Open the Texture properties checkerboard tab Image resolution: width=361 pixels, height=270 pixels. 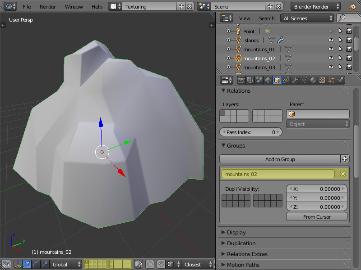pos(322,80)
